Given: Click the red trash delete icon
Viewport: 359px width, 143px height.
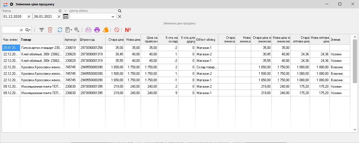Looking at the screenshot, I should tap(50, 30).
